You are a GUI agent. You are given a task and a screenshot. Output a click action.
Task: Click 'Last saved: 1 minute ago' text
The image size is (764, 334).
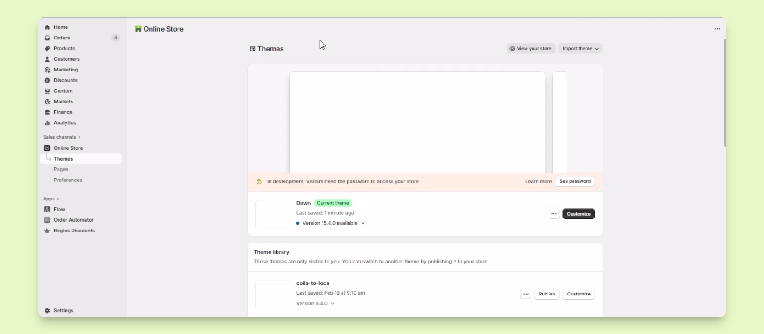325,213
